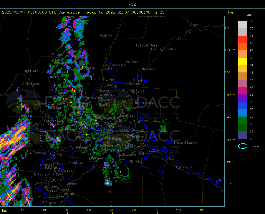Viewport: 265px width, 214px height.
Task: Click the magenta 39 dBZ legend swatch
Action: (x=243, y=91)
